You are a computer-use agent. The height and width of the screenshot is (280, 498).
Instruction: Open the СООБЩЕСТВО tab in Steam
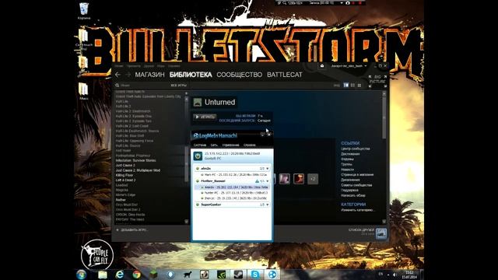click(x=239, y=75)
